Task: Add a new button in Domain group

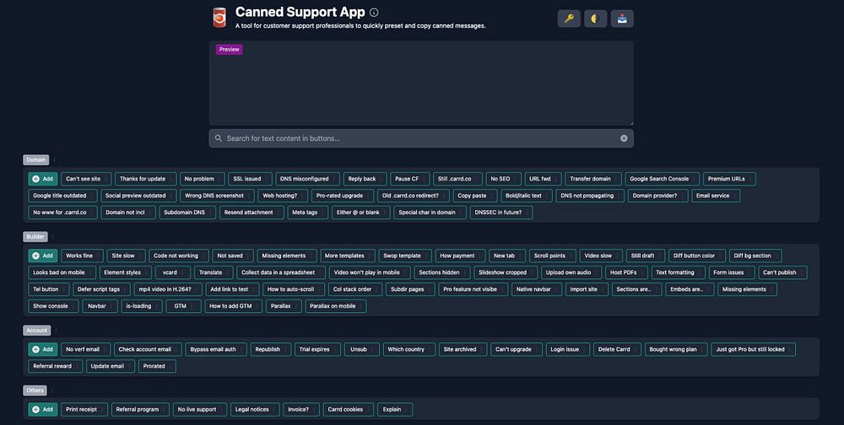Action: pos(42,179)
